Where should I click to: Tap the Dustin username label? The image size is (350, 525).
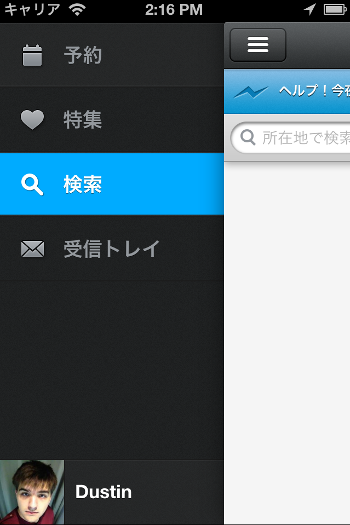pos(104,492)
